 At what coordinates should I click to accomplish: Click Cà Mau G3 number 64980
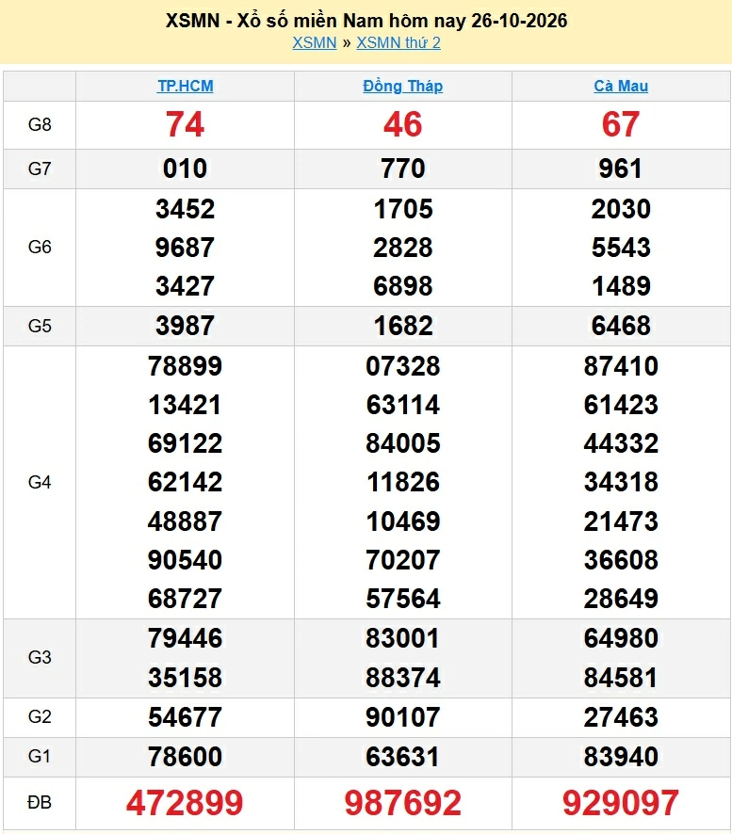click(621, 638)
